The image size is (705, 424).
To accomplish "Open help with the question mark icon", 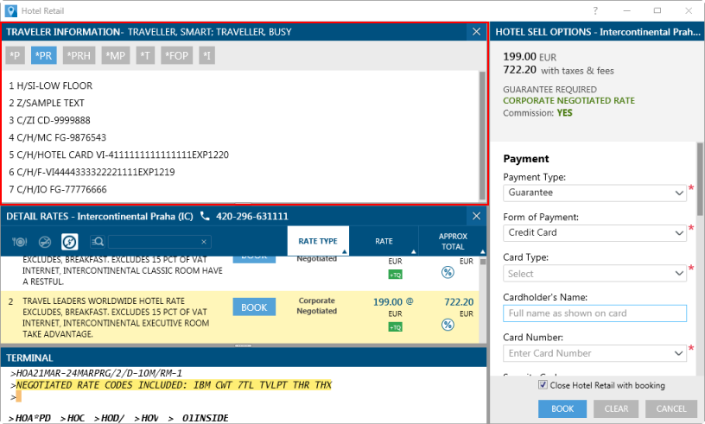I will coord(594,10).
